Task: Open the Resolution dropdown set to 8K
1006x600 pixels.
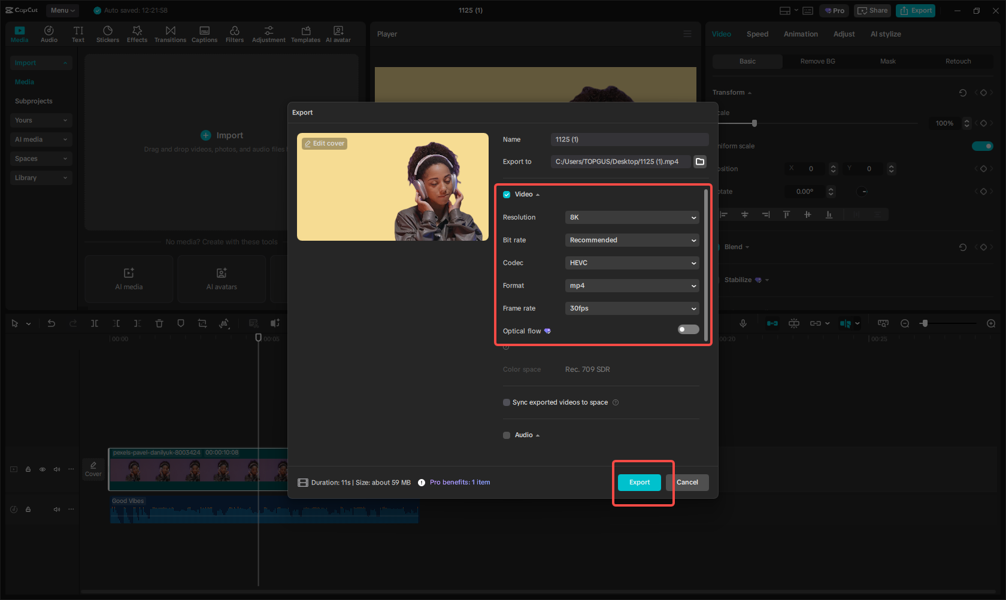Action: point(632,217)
